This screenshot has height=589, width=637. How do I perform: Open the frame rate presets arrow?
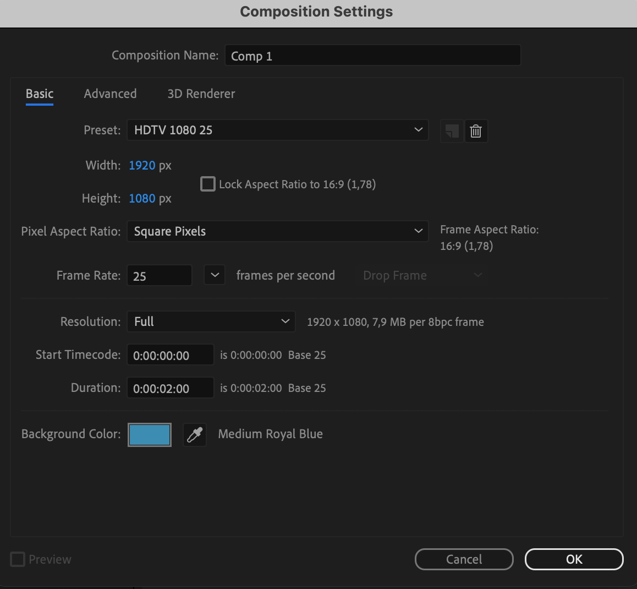point(215,275)
